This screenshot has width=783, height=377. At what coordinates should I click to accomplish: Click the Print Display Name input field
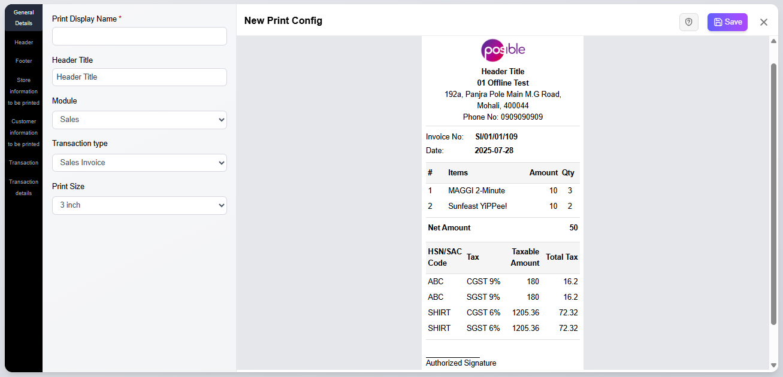coord(139,37)
